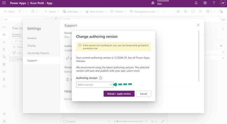Close the Settings dialog

tap(198, 25)
